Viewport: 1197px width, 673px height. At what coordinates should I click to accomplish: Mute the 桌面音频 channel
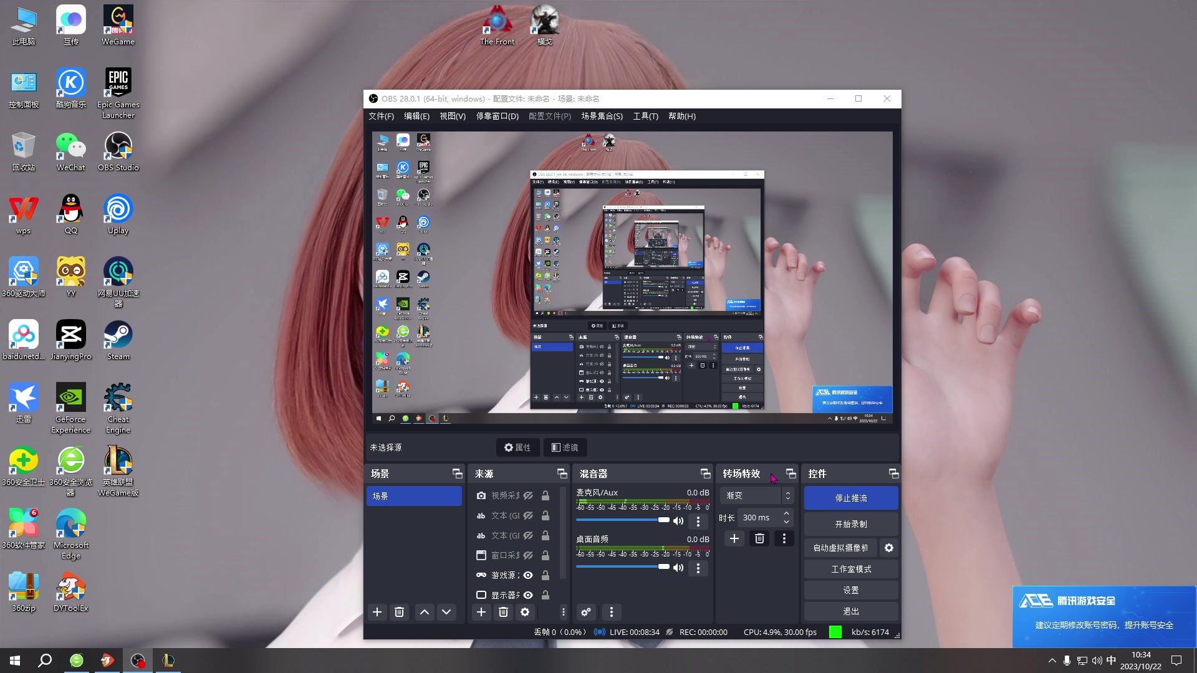point(678,568)
